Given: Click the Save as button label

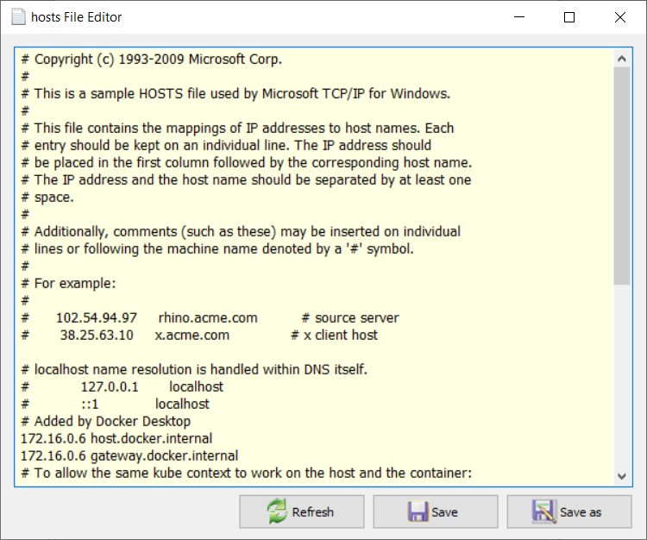Looking at the screenshot, I should point(581,512).
